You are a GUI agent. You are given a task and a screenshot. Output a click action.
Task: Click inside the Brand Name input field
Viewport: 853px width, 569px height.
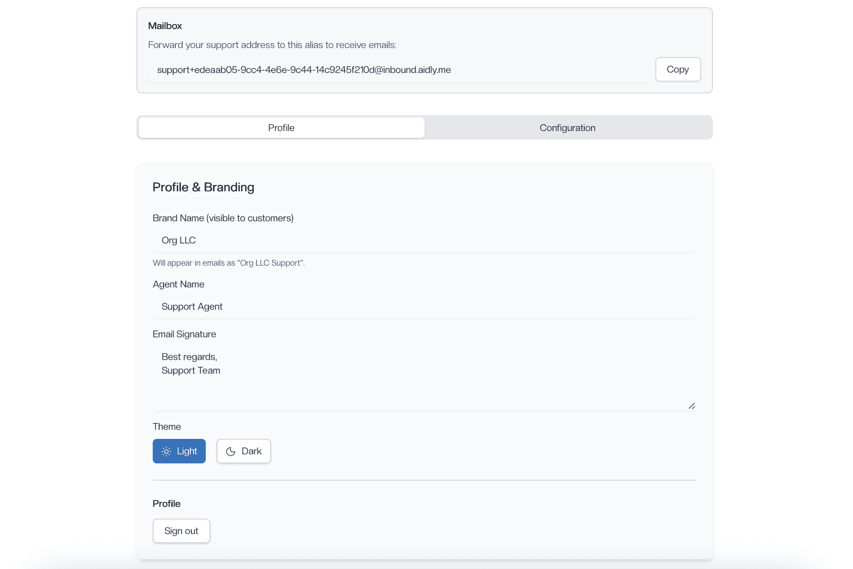[x=424, y=240]
